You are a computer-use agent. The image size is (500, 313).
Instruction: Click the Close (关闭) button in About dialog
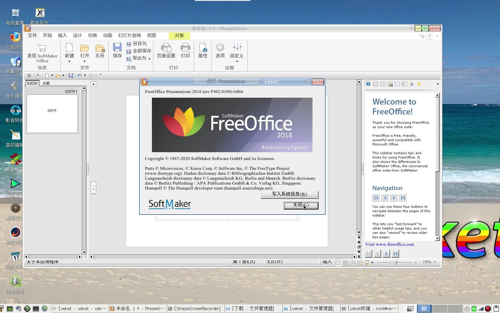pos(301,205)
